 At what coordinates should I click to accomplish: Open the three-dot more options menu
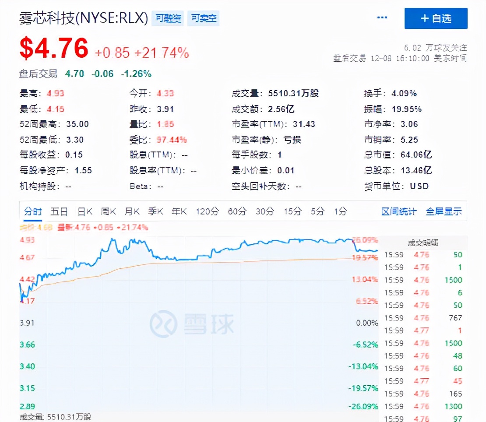(x=382, y=18)
